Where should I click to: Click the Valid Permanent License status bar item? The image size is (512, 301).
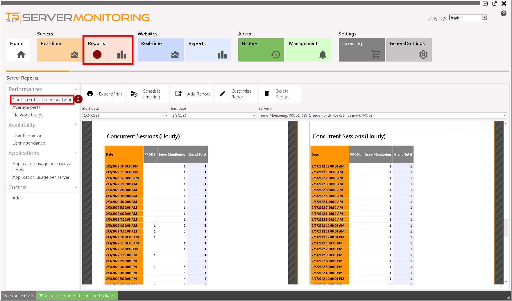click(x=77, y=295)
